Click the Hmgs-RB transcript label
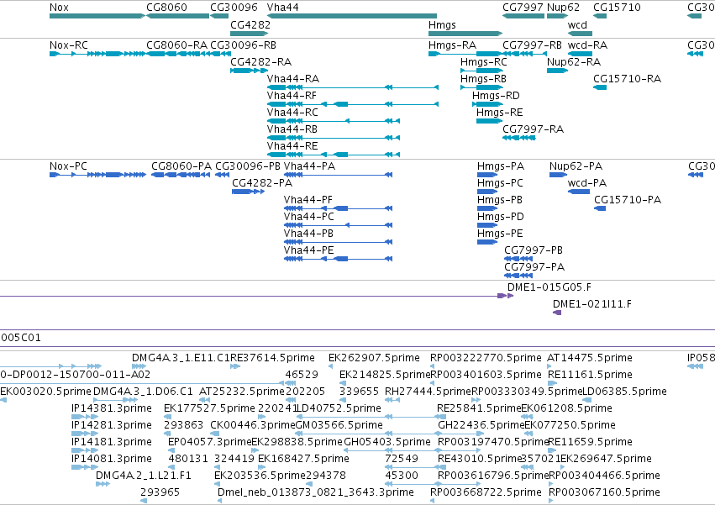 (x=483, y=79)
